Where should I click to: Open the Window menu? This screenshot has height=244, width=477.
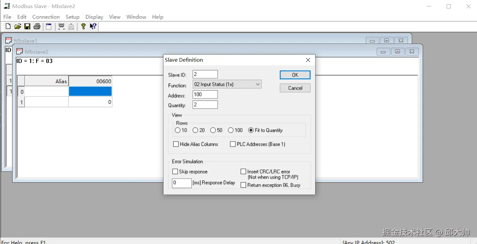[136, 17]
